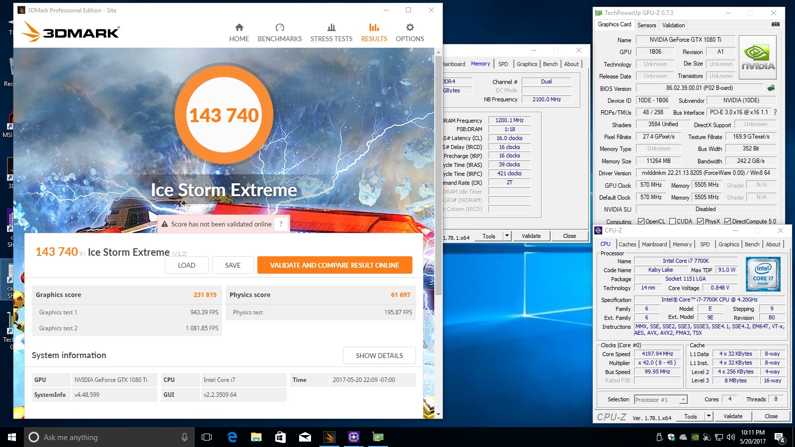Open the Windows Store from the taskbar
Screen dimensions: 795x447
pos(281,437)
